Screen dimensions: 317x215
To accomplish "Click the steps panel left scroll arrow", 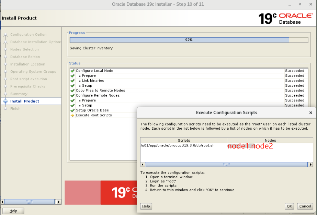I will pos(2,202).
